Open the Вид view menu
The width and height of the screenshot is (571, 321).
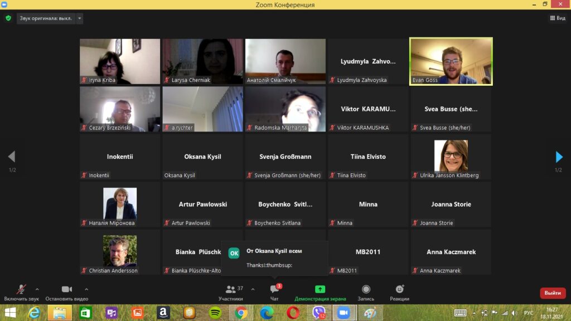tap(557, 18)
